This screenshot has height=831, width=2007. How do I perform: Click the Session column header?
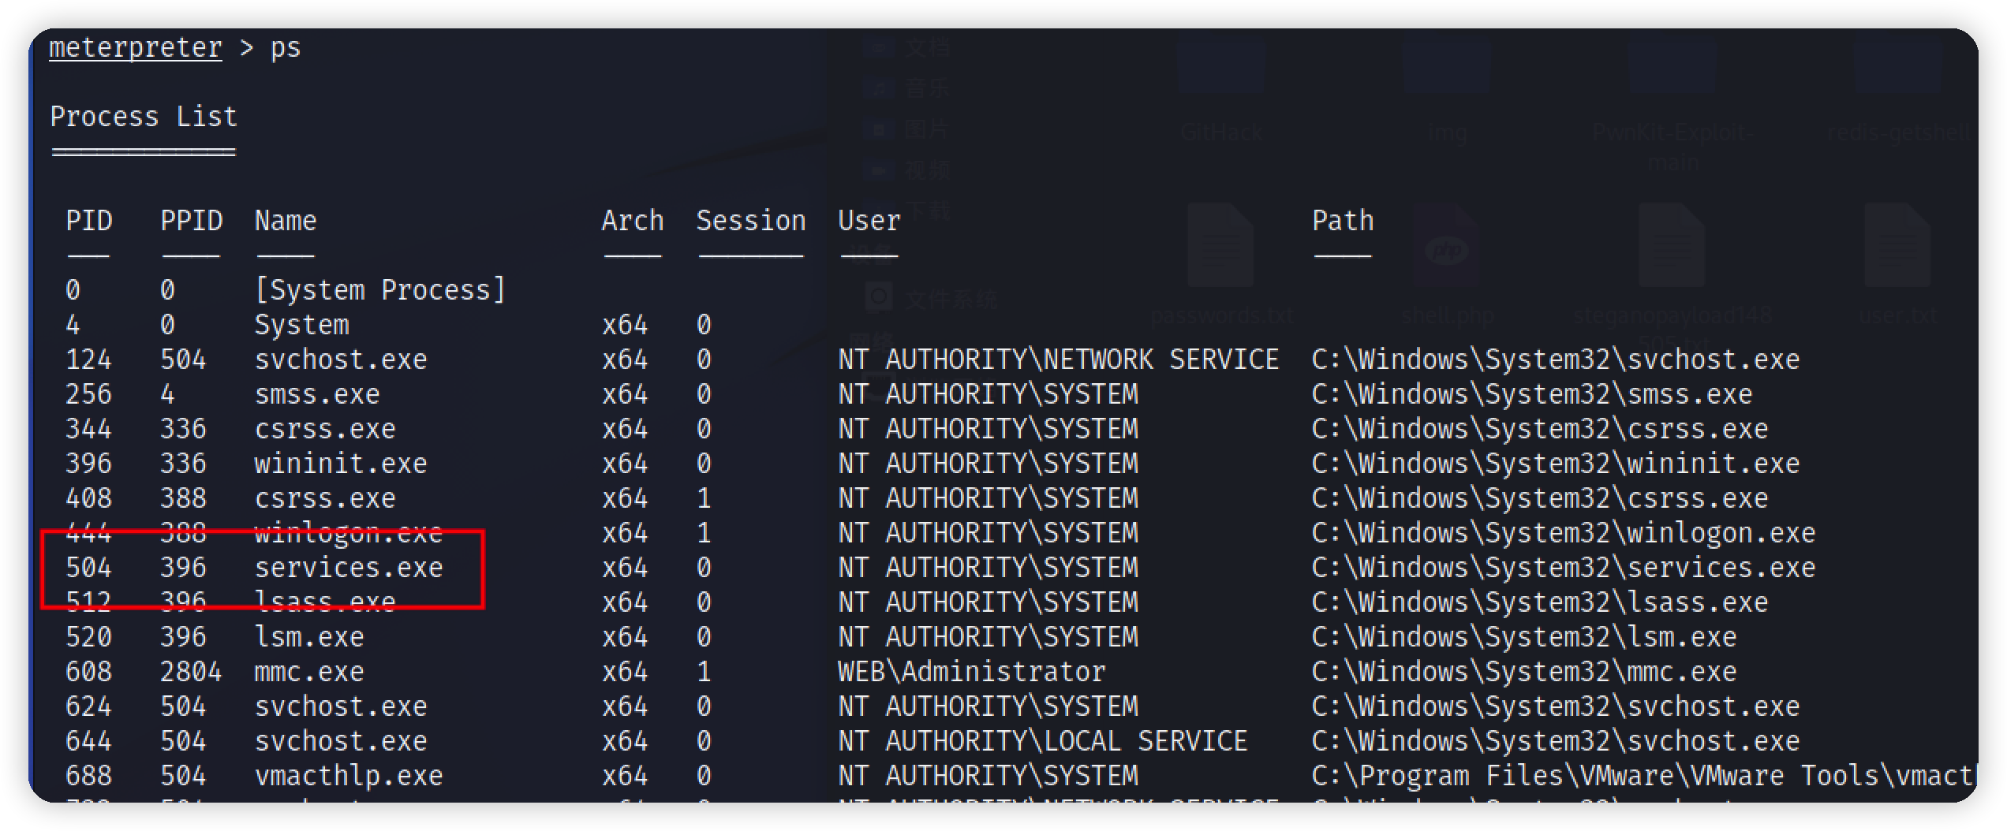tap(751, 221)
